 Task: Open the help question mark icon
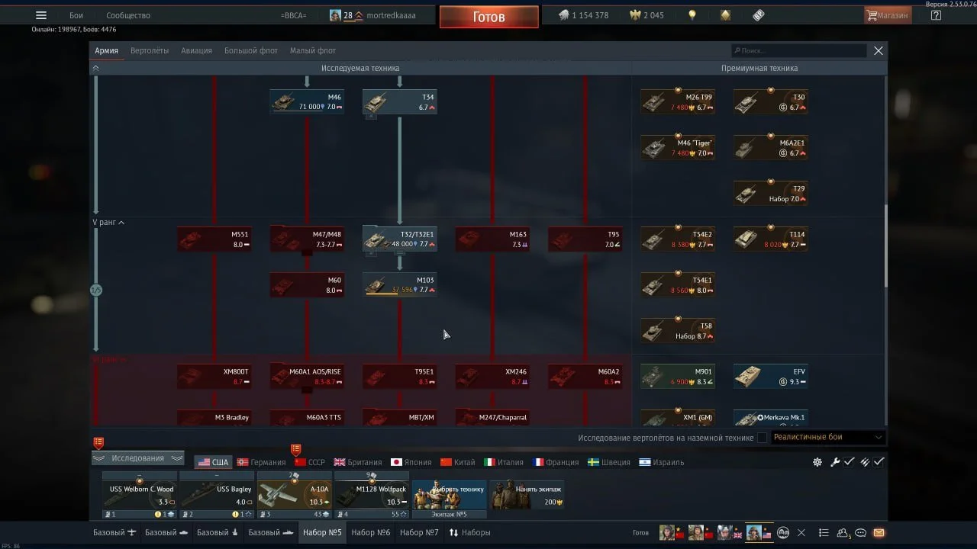tap(936, 15)
